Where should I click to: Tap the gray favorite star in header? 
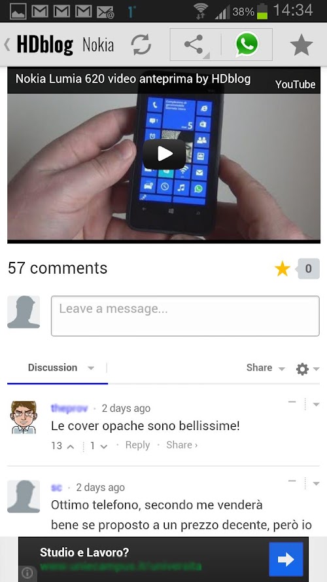[301, 45]
